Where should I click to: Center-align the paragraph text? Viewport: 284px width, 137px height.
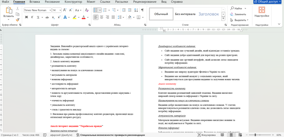[102, 17]
